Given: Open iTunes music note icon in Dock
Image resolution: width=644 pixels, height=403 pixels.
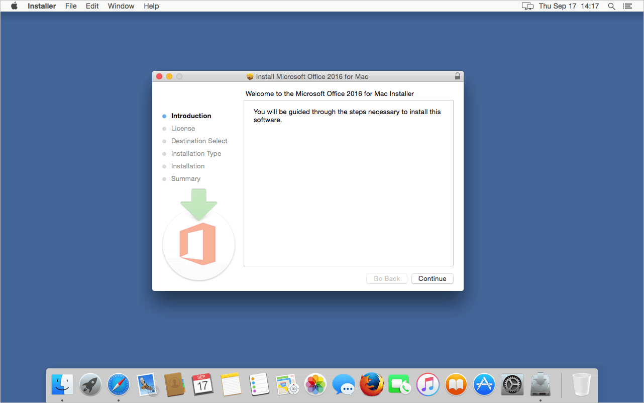Looking at the screenshot, I should [x=428, y=385].
